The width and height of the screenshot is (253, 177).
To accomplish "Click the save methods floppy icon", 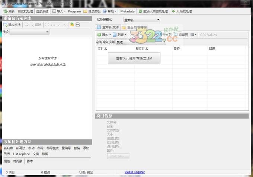I will tap(78, 25).
